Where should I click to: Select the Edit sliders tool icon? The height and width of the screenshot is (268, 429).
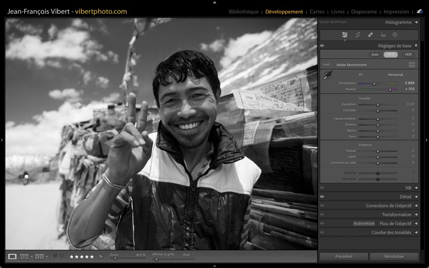click(x=345, y=35)
